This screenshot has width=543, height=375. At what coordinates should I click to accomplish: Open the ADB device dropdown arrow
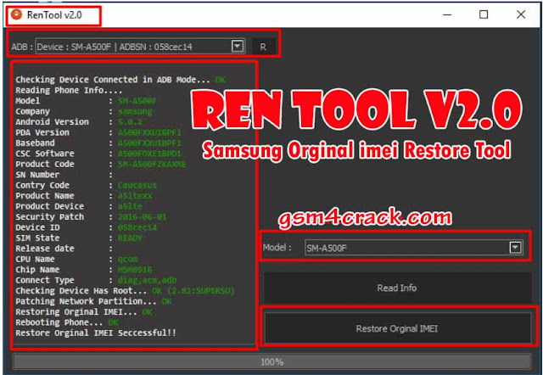pyautogui.click(x=238, y=46)
